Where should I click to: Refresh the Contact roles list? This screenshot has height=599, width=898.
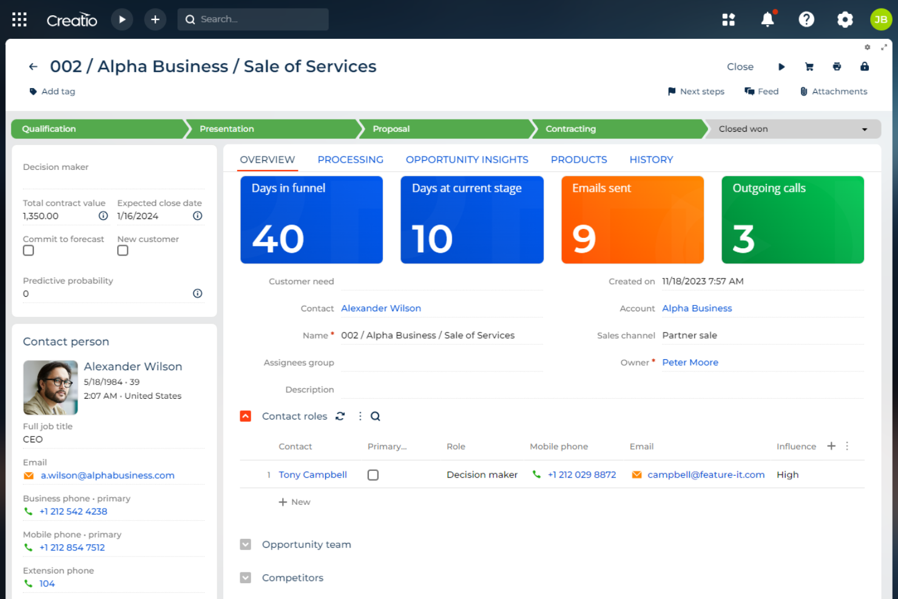click(340, 416)
